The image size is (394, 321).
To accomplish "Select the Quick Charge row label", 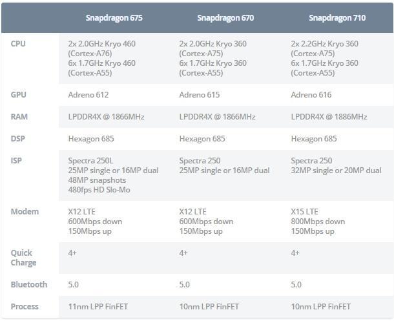I will [x=23, y=258].
